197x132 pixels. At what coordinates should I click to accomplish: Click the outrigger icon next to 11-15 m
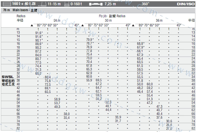pyautogui.click(x=44, y=4)
